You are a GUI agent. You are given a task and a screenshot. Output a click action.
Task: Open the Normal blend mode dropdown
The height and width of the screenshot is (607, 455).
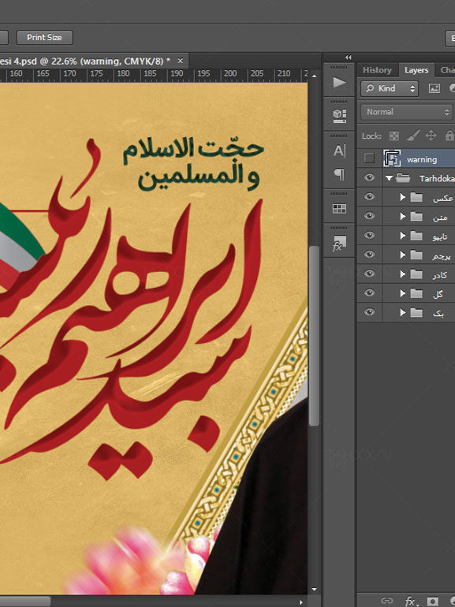pos(407,112)
